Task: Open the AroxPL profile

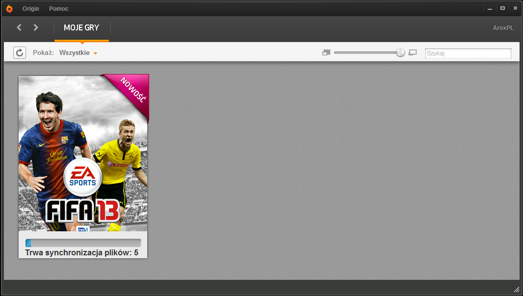Action: (503, 28)
